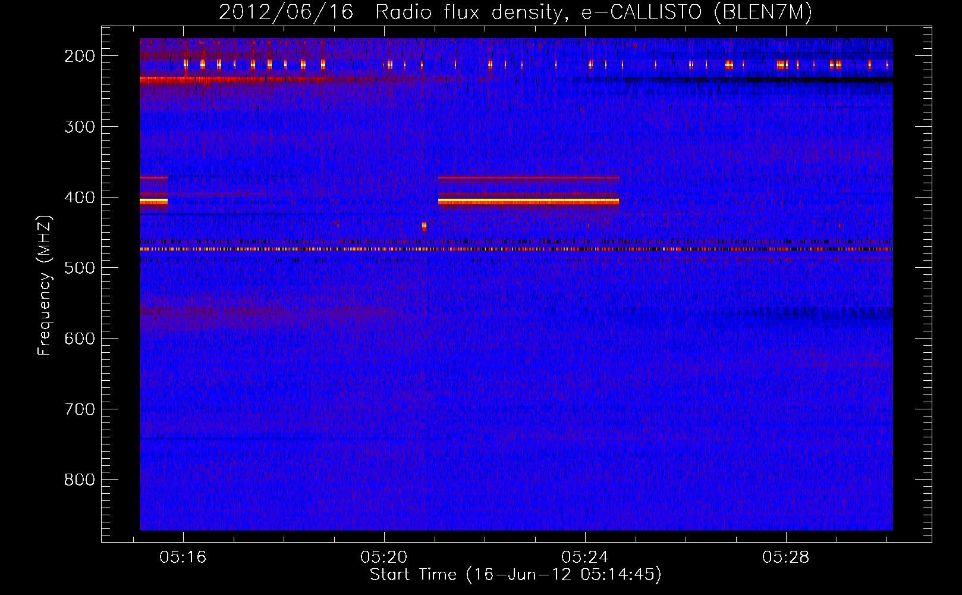
Task: Click the bright 405 MHz band between 05:21 and 05:24
Action: pyautogui.click(x=529, y=202)
